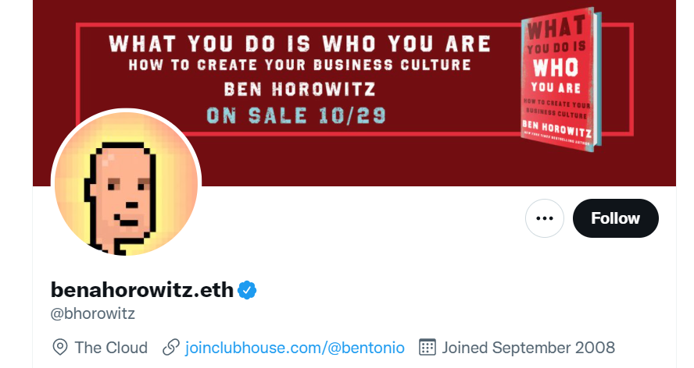
Task: Click the @bhorowitz handle
Action: tap(93, 314)
